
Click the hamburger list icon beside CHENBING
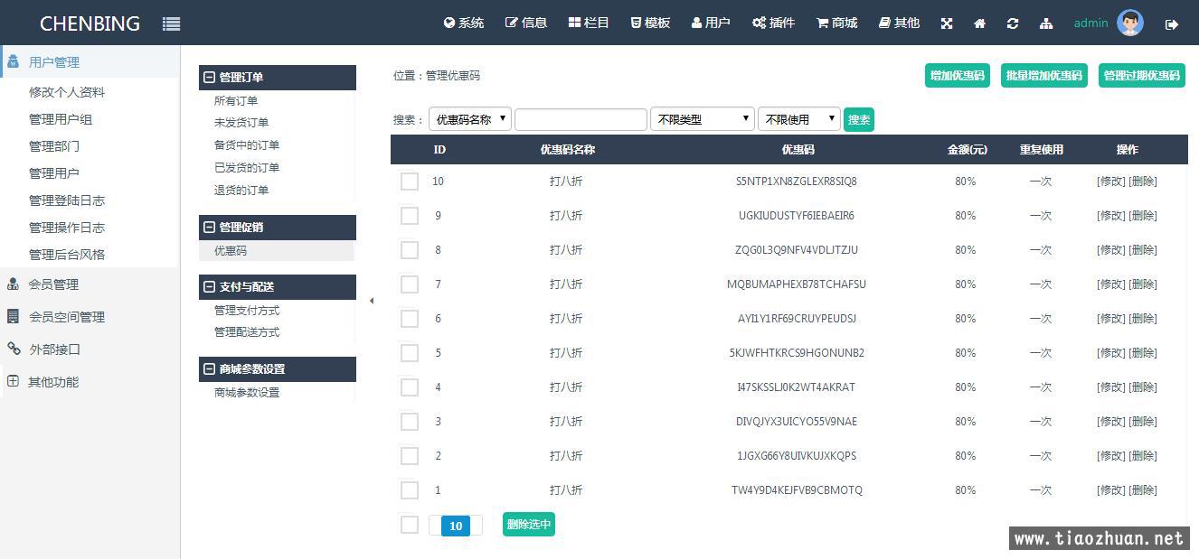pos(171,23)
